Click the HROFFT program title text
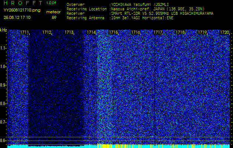The width and height of the screenshot is (233, 148). tap(23, 3)
